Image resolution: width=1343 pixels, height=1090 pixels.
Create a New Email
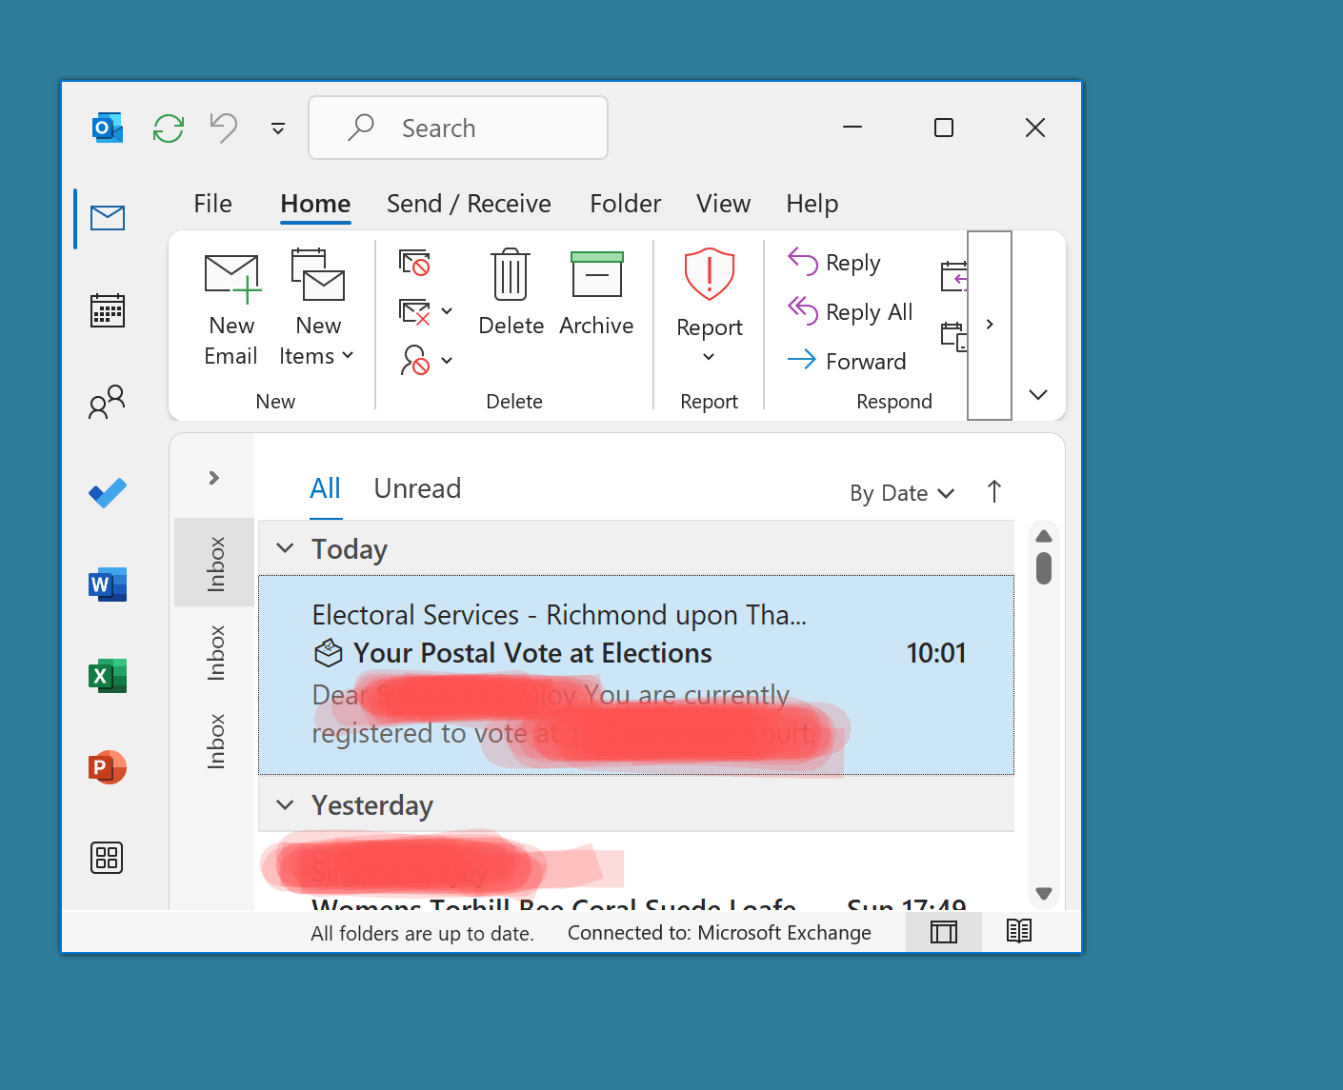click(231, 309)
